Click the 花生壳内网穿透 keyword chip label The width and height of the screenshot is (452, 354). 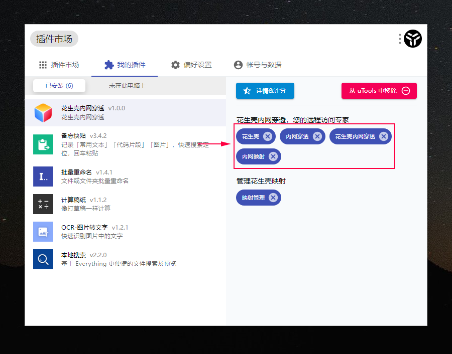click(x=355, y=136)
